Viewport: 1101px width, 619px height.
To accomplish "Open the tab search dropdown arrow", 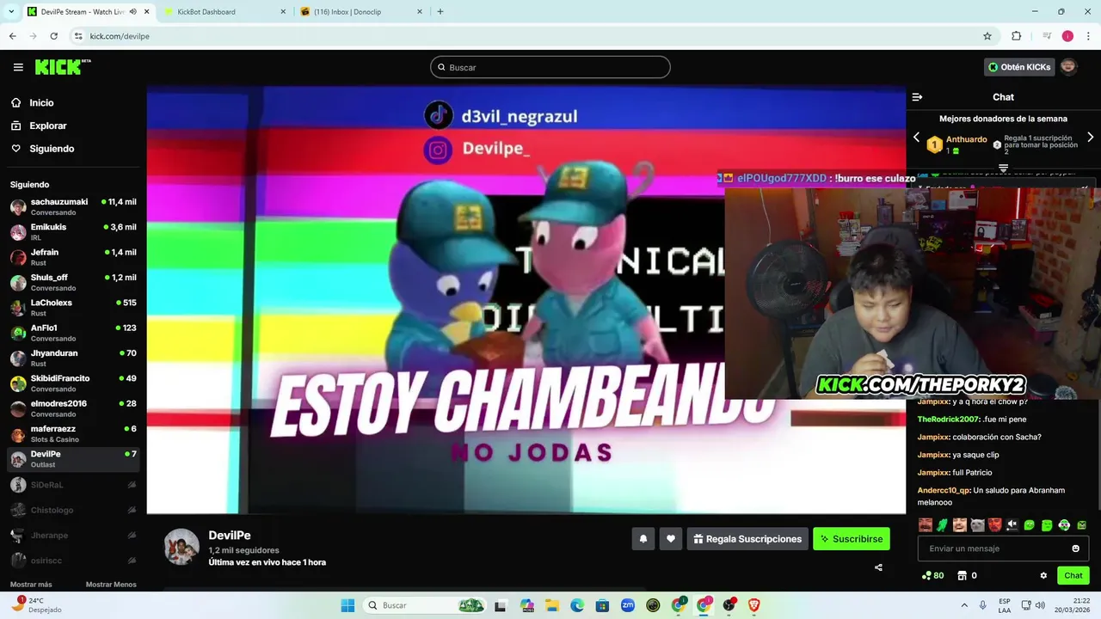I will [11, 12].
